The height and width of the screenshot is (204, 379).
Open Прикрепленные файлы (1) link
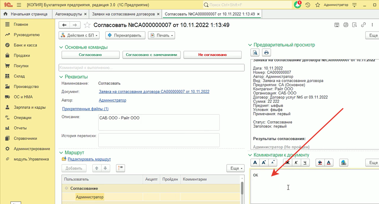click(x=85, y=109)
